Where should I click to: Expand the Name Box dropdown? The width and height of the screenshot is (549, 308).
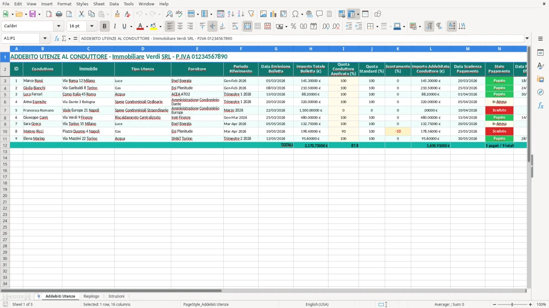45,38
